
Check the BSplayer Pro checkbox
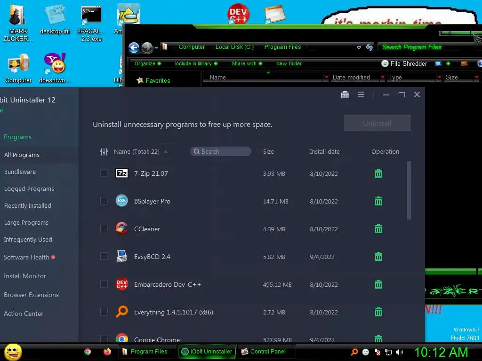tap(104, 201)
